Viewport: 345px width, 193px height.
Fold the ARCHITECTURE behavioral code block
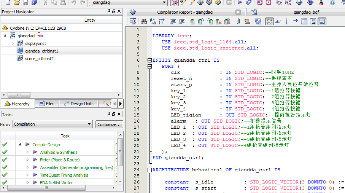149,170
